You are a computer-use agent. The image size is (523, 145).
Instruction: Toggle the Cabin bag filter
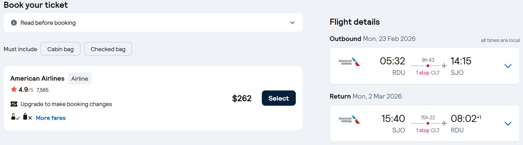click(x=60, y=49)
